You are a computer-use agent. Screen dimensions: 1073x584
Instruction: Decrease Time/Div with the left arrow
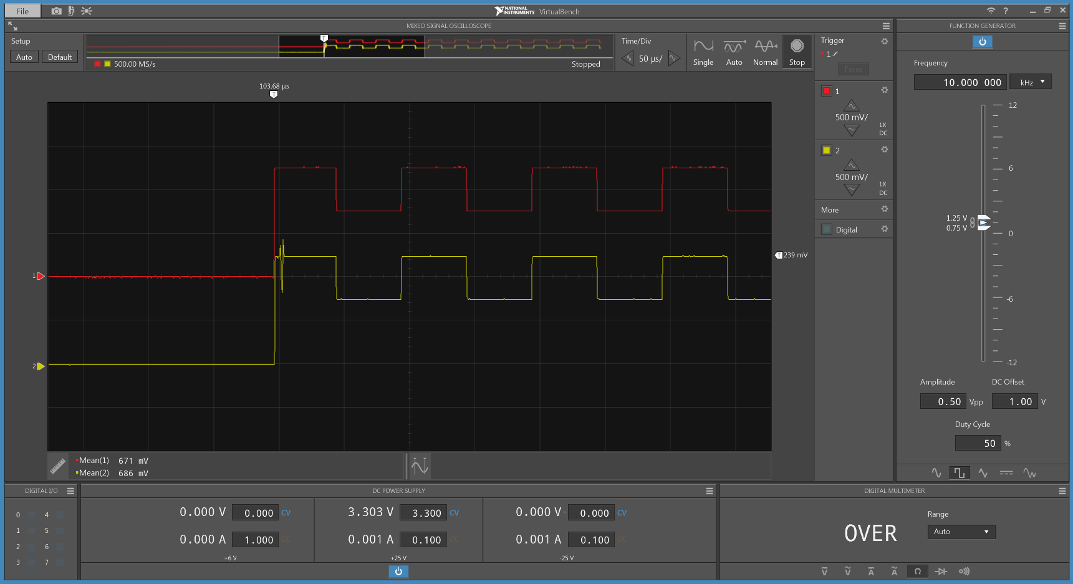(627, 59)
